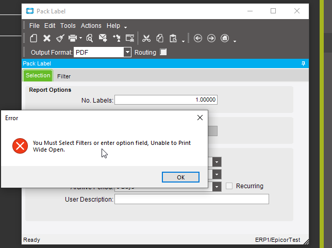Click the Process hourglass window icon

tap(130, 38)
